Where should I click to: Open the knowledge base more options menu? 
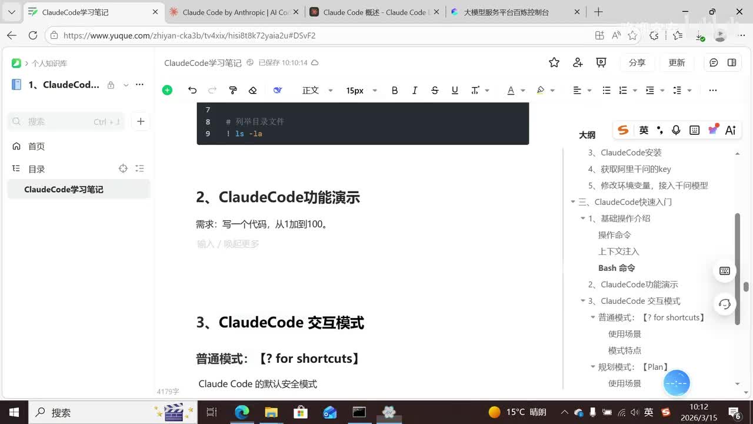[139, 85]
